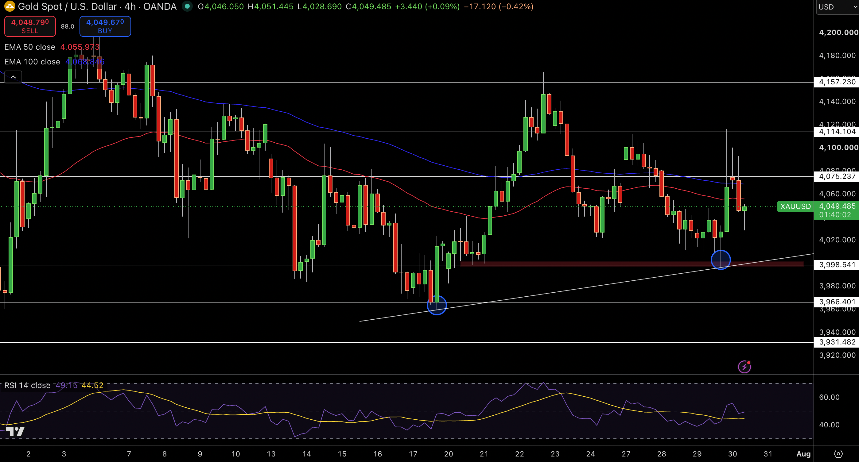The width and height of the screenshot is (859, 462).
Task: Collapse the indicator legend chevron
Action: point(13,77)
